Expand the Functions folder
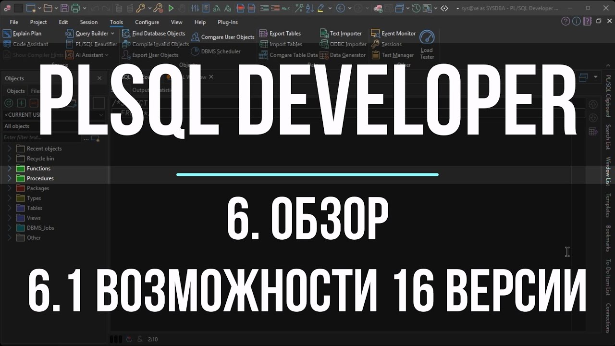This screenshot has width=615, height=346. coord(9,169)
